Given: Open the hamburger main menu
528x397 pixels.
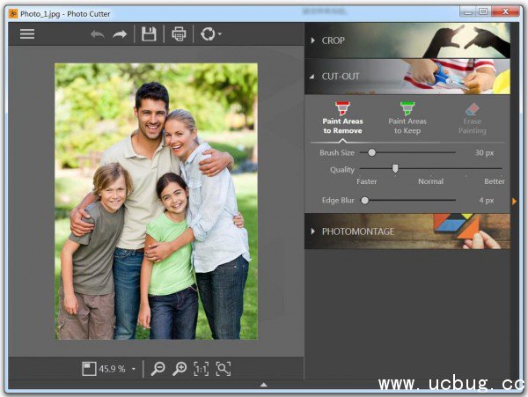Looking at the screenshot, I should [x=27, y=34].
